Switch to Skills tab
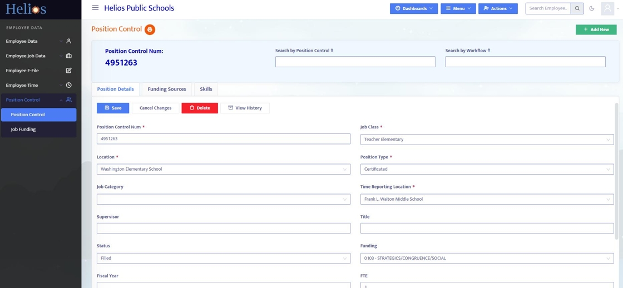The height and width of the screenshot is (288, 623). coord(206,89)
